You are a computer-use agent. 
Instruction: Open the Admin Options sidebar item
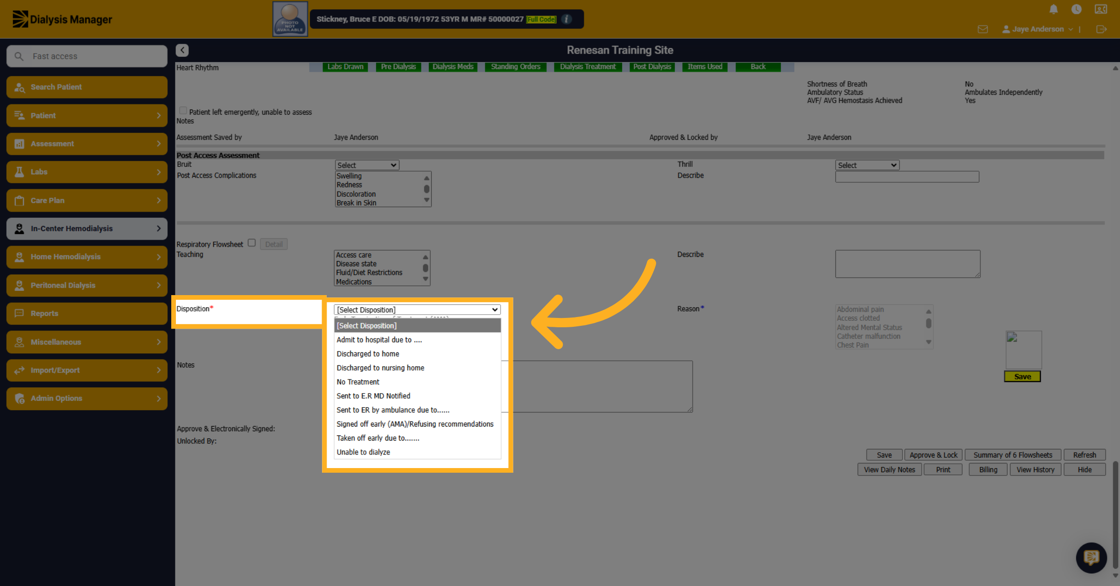pos(87,398)
